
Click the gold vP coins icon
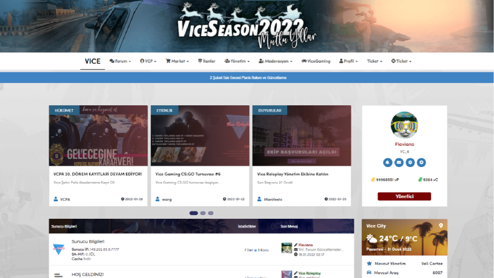pyautogui.click(x=373, y=180)
